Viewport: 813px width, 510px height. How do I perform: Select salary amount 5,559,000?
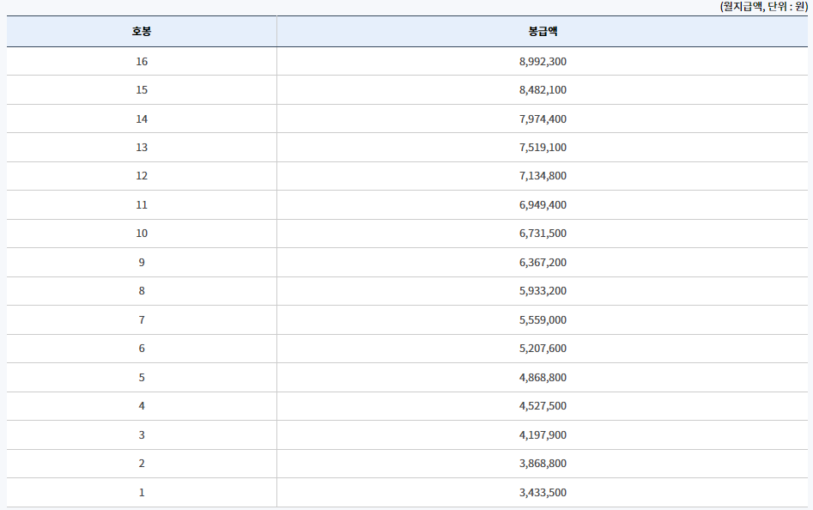[x=543, y=320]
